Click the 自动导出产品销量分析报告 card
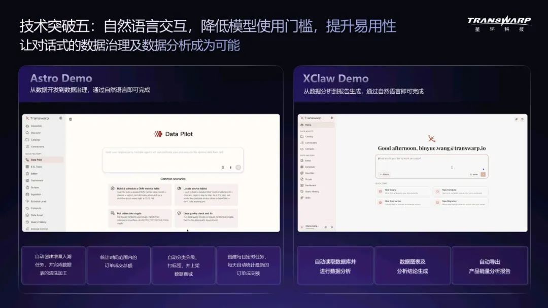This screenshot has height=308, width=548. pyautogui.click(x=490, y=266)
